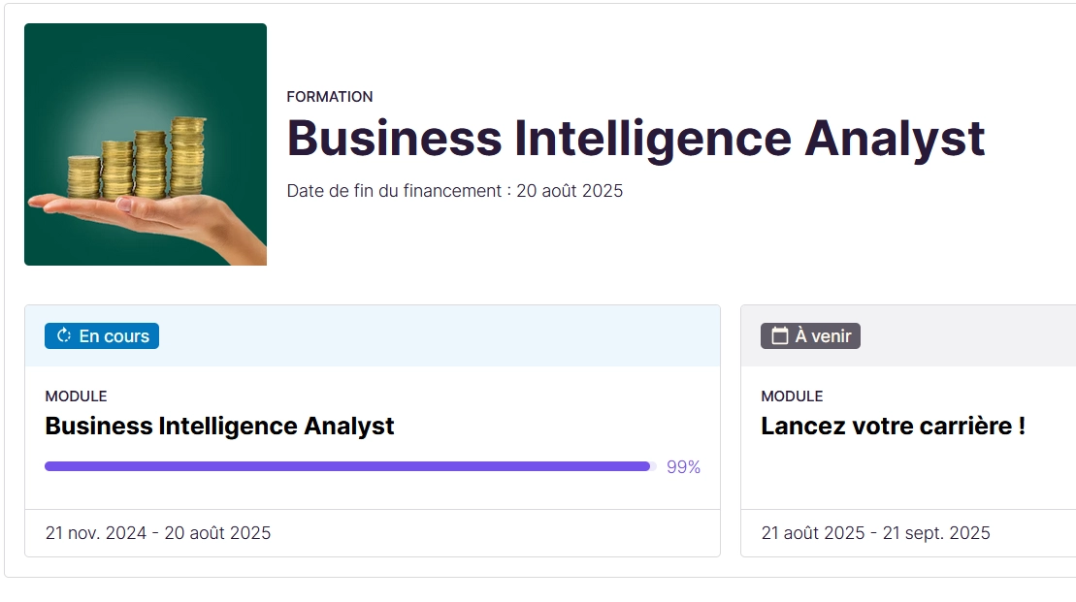
Task: Click the 21 nov. 2024 date range
Action: (x=158, y=533)
